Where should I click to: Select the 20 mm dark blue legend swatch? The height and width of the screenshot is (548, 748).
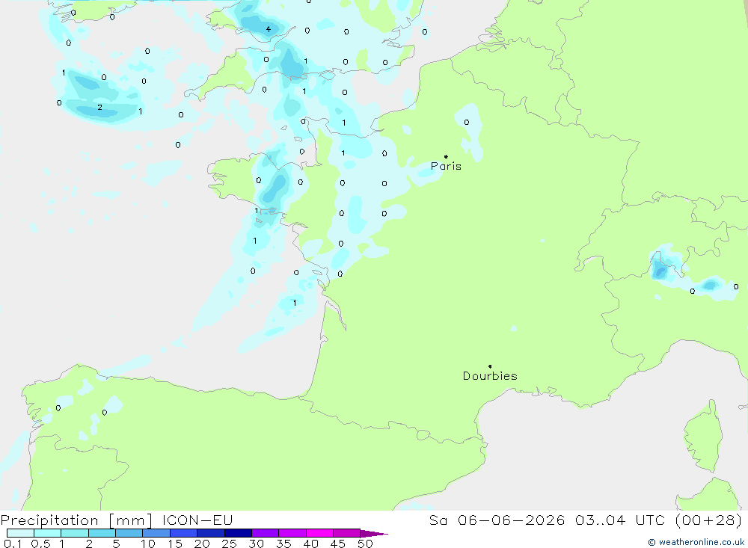click(210, 533)
